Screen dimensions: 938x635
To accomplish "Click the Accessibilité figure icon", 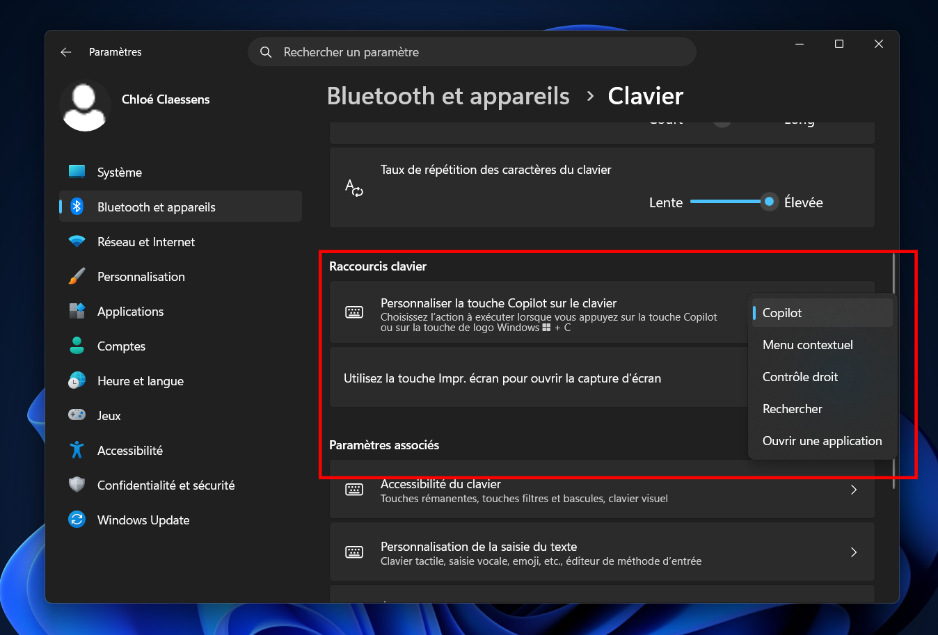I will [x=77, y=450].
